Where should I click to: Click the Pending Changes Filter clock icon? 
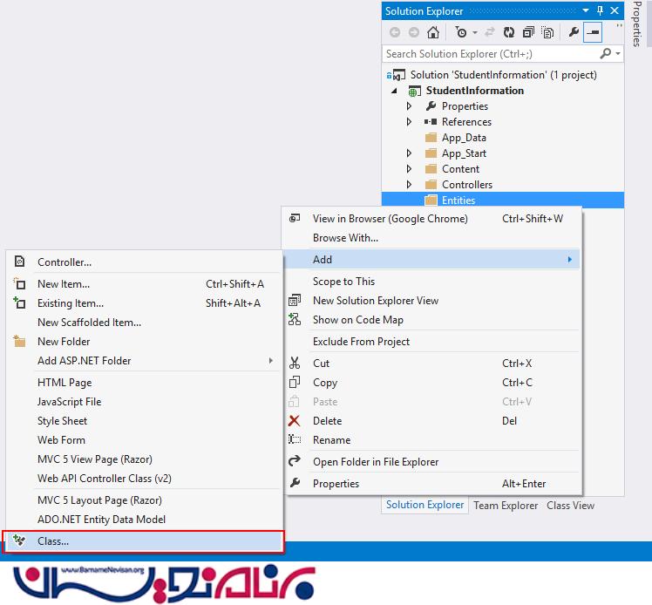460,32
